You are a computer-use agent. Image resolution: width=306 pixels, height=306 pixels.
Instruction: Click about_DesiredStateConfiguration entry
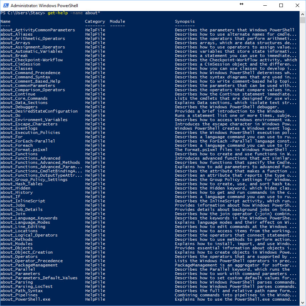pyautogui.click(x=39, y=111)
